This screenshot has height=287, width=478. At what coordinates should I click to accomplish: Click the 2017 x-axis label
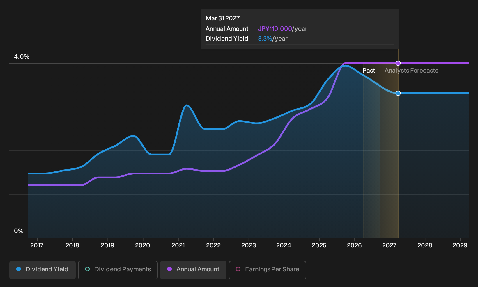pyautogui.click(x=37, y=245)
